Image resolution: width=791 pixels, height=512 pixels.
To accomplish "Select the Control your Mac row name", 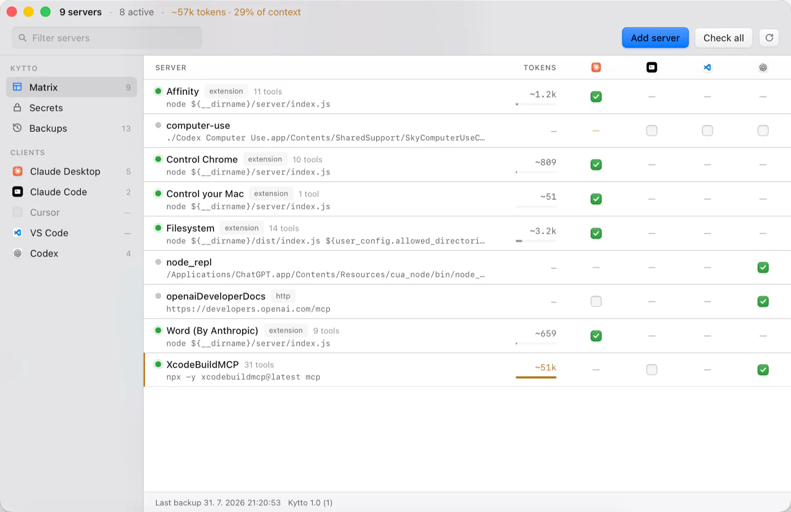I will (x=205, y=194).
